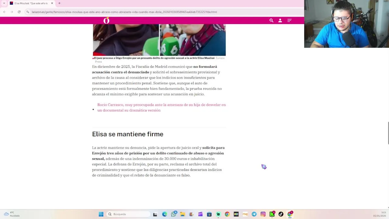Launch Microsoft Edge from the taskbar
389x219 pixels.
pos(164,214)
